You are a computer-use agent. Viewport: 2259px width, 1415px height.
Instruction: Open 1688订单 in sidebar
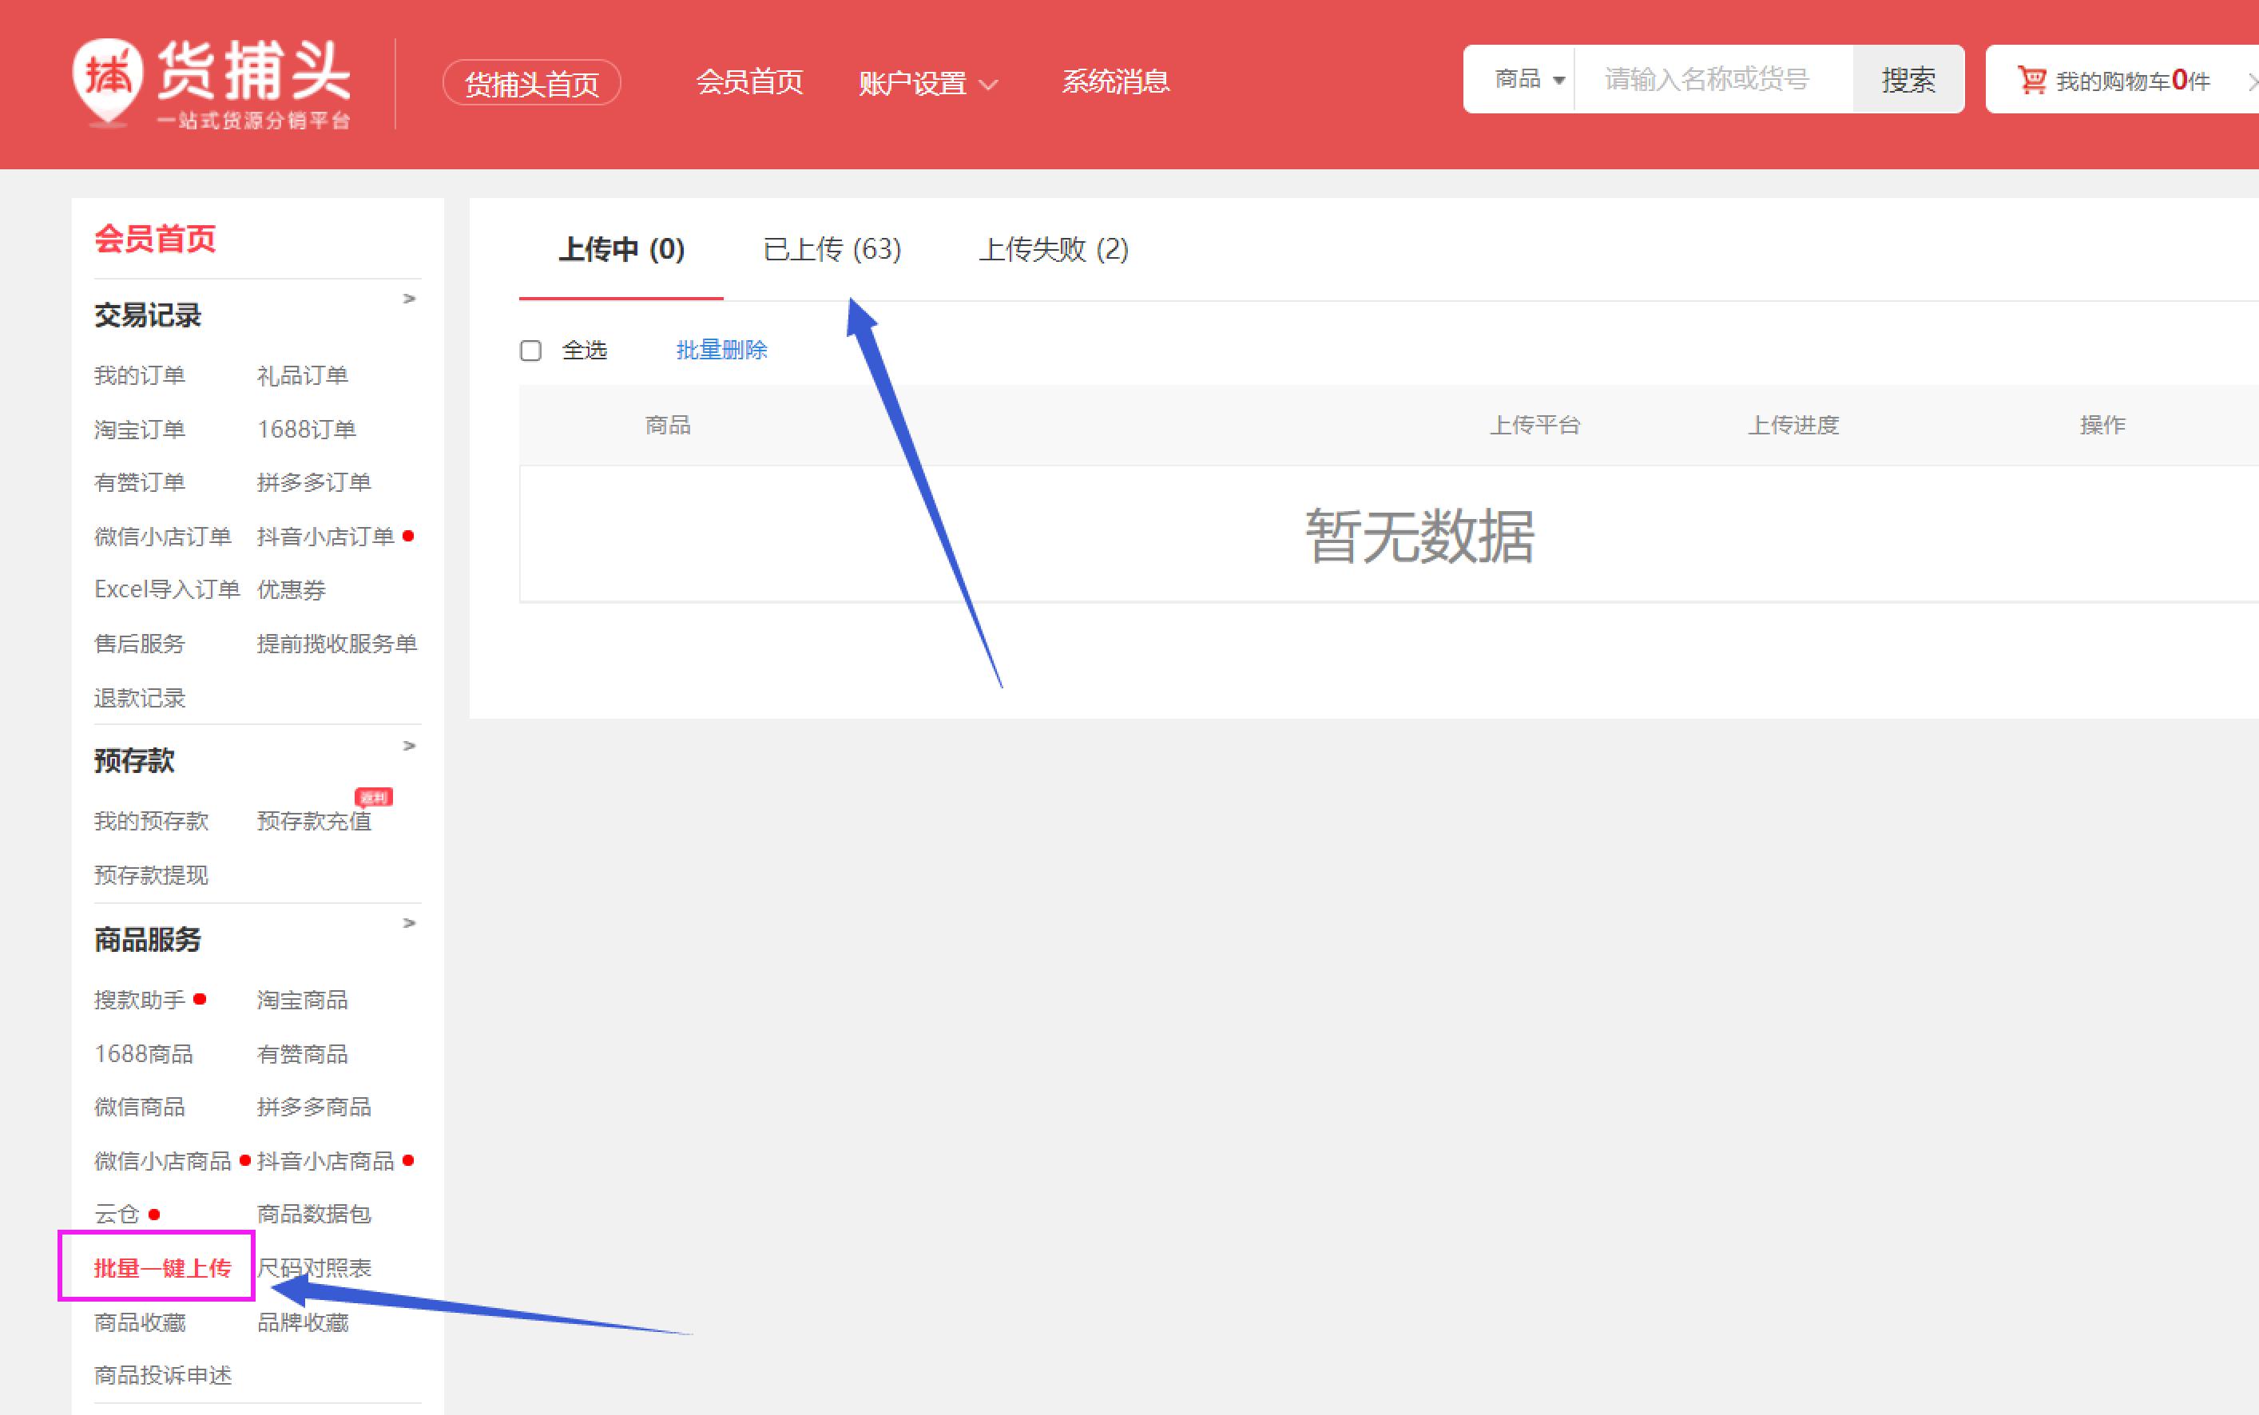[306, 430]
